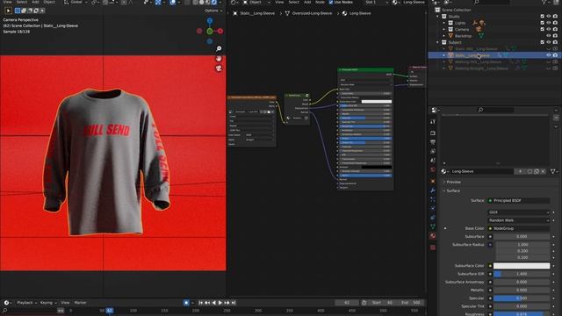Open the Marker menu in the timeline
The width and height of the screenshot is (562, 316).
tap(80, 303)
